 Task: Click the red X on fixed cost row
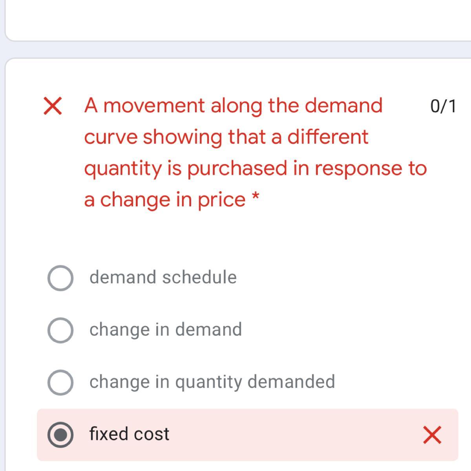click(x=432, y=435)
